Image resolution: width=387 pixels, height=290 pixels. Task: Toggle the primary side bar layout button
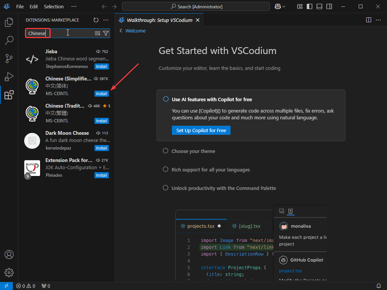click(x=310, y=6)
